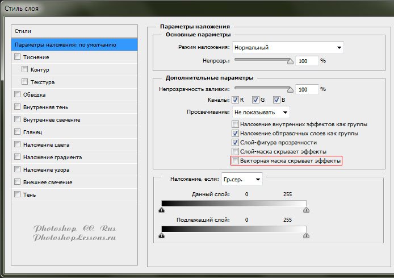Click the Непрозрачность заливки slider handle
394x278 pixels.
[x=291, y=90]
